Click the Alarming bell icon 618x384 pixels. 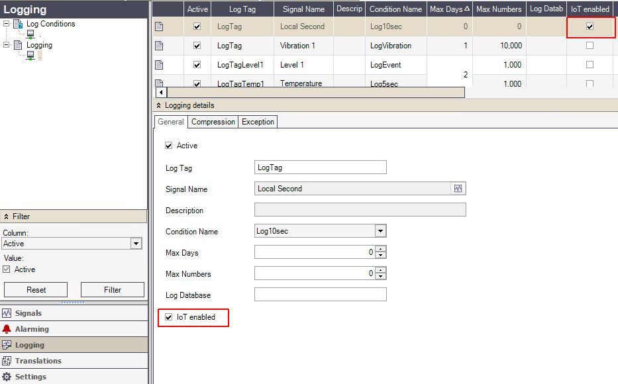pyautogui.click(x=7, y=329)
